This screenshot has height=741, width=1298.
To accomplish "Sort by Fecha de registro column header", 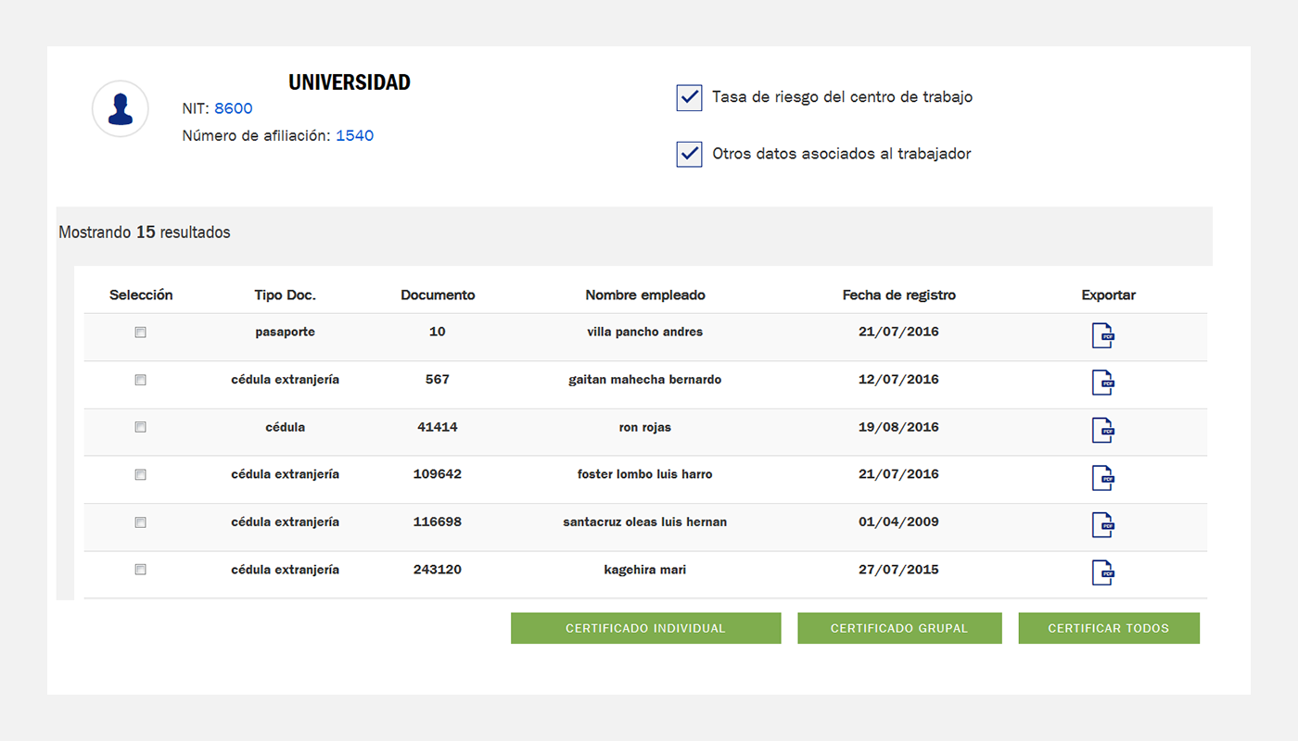I will pyautogui.click(x=898, y=295).
